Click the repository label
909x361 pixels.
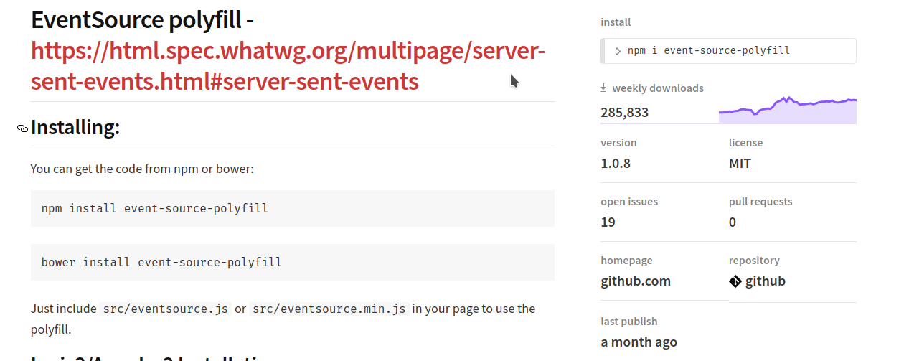point(754,261)
